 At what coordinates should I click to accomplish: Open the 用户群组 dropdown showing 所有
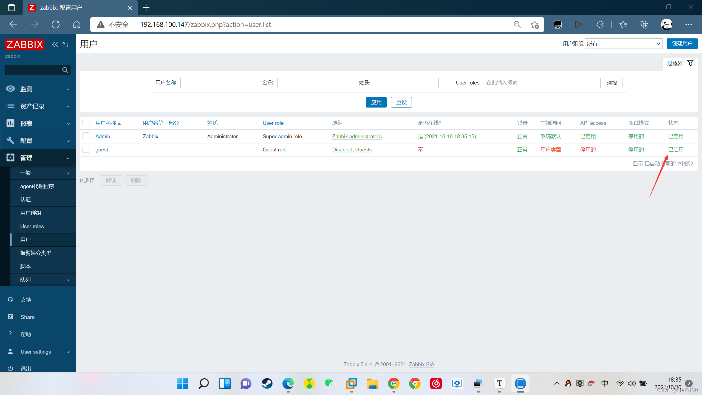click(624, 44)
